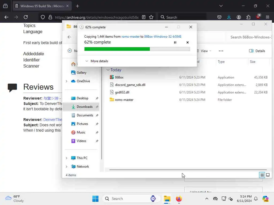The width and height of the screenshot is (274, 205).
Task: Open weather widget 68°F Cloudy
Action: tap(14, 199)
